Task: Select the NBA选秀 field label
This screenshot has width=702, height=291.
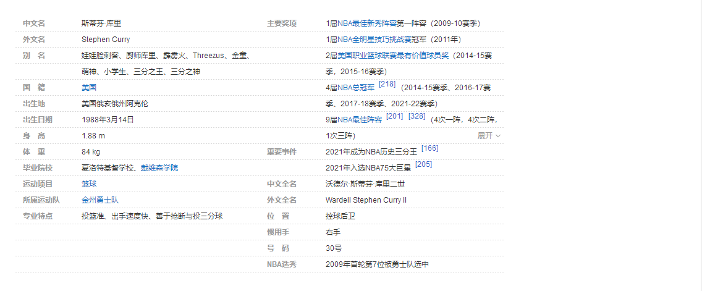Action: click(x=282, y=264)
